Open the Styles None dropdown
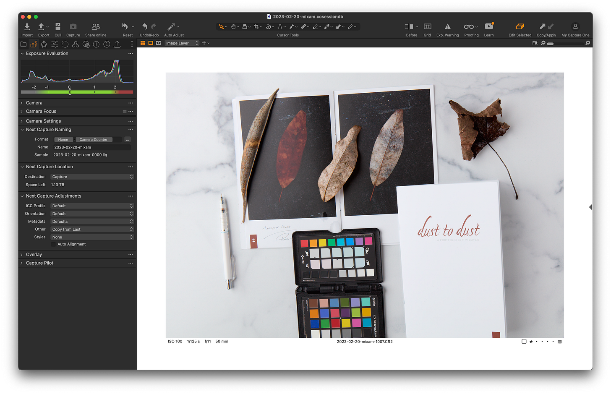The height and width of the screenshot is (394, 611). [92, 237]
